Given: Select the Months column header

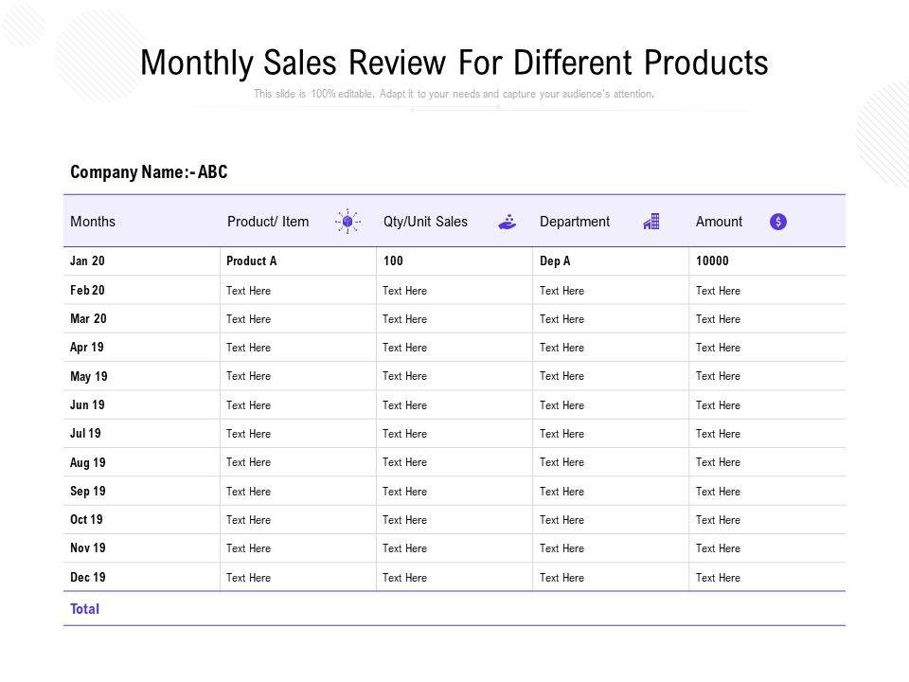Looking at the screenshot, I should point(93,222).
